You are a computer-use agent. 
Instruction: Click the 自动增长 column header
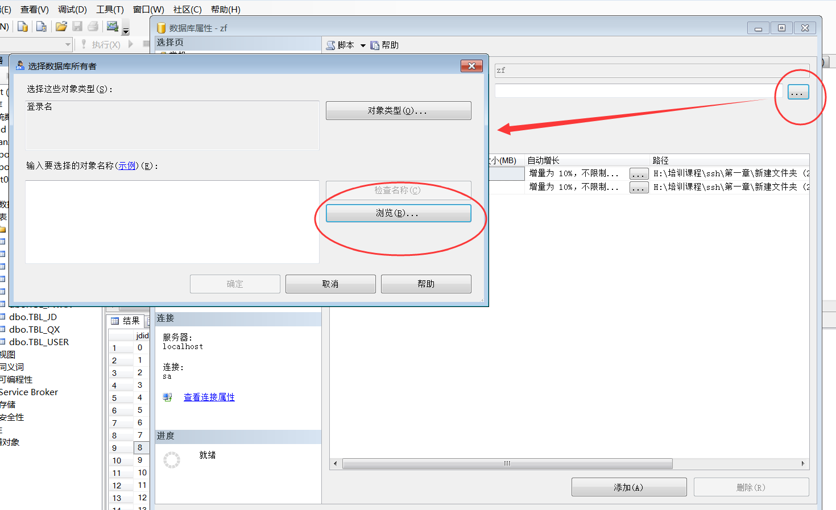(x=587, y=160)
